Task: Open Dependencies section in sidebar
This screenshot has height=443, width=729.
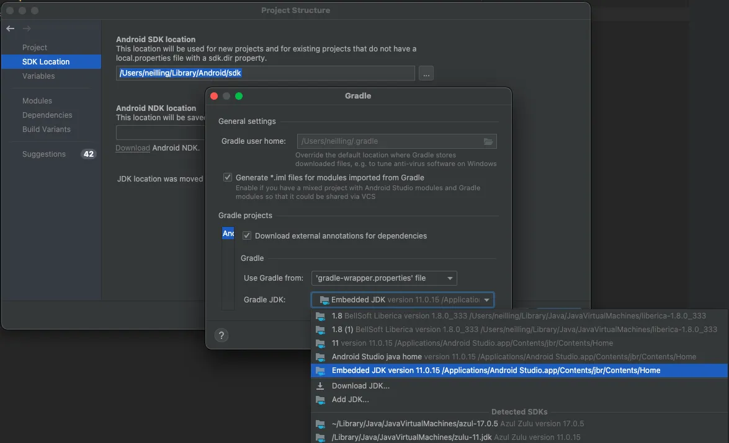Action: click(47, 115)
